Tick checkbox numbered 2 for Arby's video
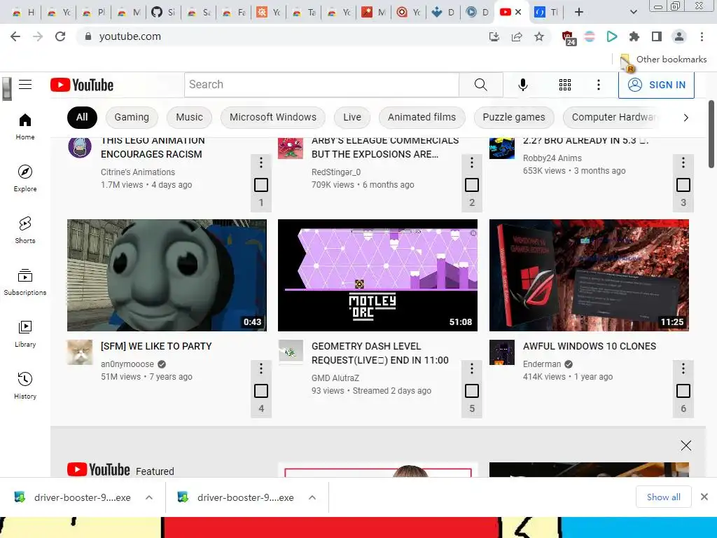Screen dimensions: 717x538 coord(472,185)
